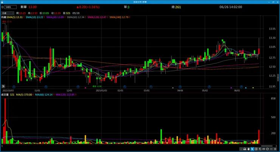Click the monthly marker icon near 04/06

[x=180, y=87]
